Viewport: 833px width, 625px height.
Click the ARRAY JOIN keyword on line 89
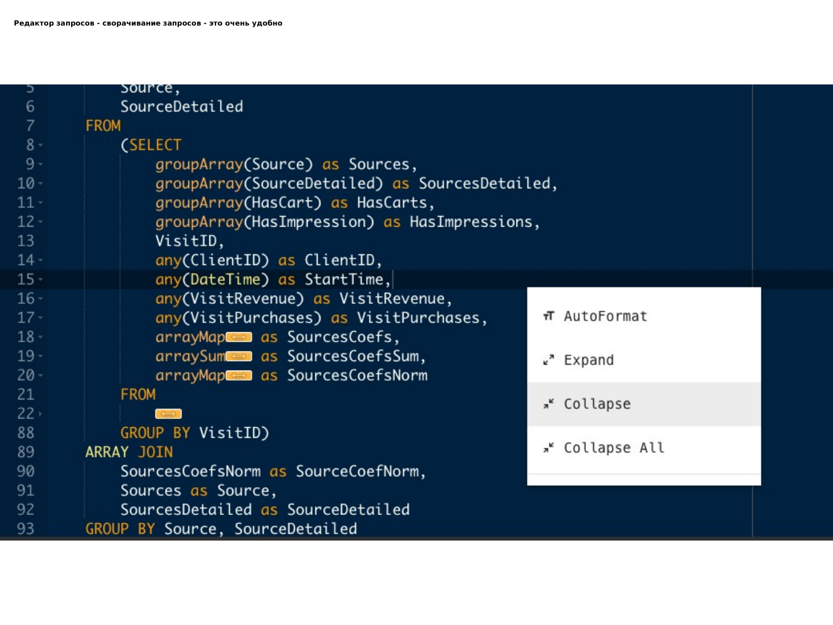pos(129,452)
